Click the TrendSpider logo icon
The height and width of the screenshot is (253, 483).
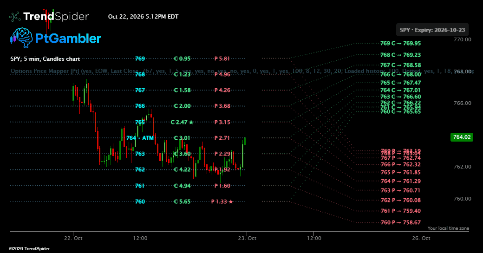[x=15, y=17]
